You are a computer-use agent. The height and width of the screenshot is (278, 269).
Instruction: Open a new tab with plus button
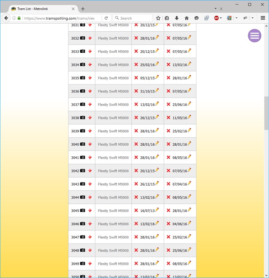coord(83,9)
